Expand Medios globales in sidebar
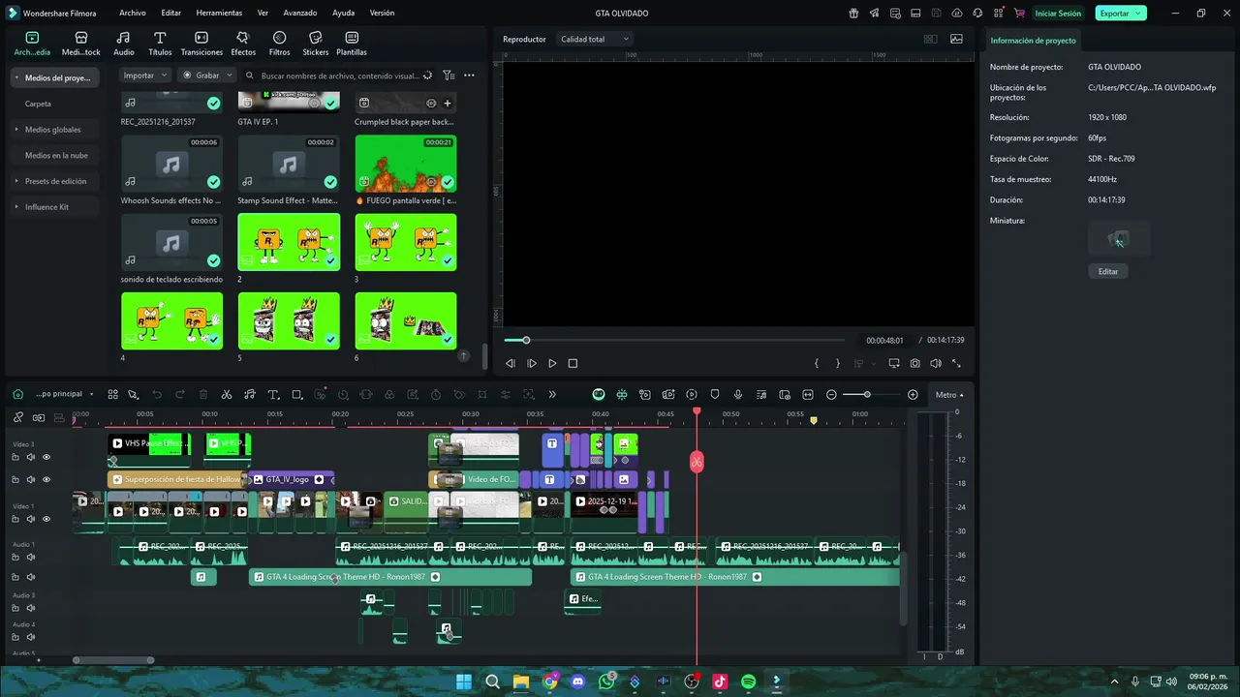 [16, 130]
